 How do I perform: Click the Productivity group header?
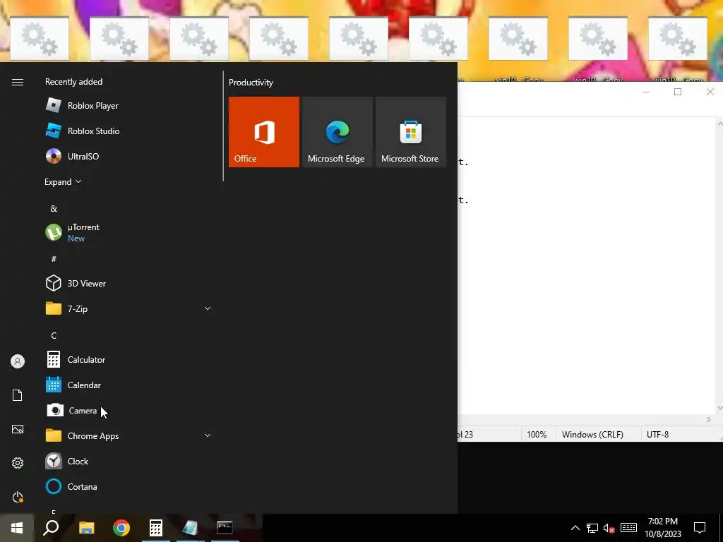pos(251,83)
